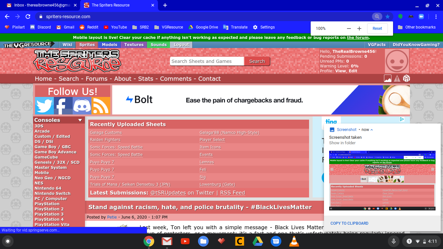Viewport: 443px width, 249px height.
Task: Open the green Hangouts extension icon
Action: (x=401, y=17)
